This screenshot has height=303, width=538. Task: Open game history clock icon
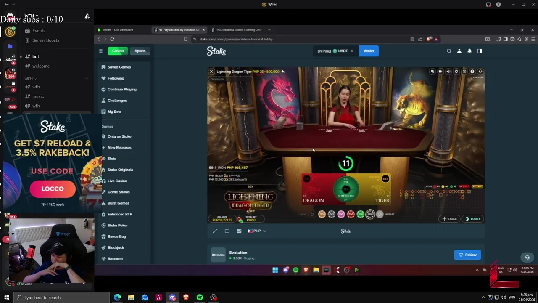click(x=464, y=72)
